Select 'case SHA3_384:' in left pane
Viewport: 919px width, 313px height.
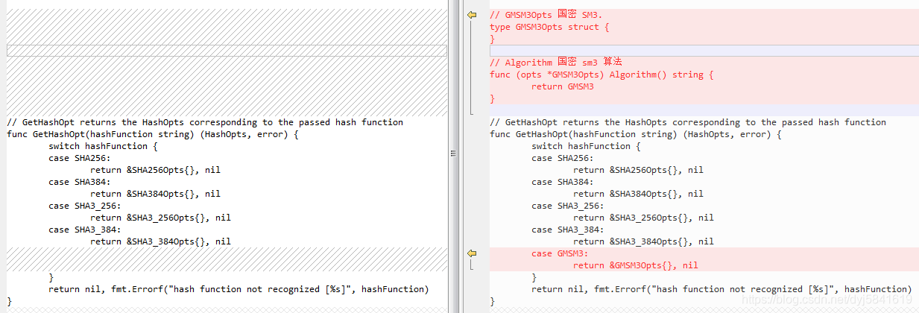(85, 230)
